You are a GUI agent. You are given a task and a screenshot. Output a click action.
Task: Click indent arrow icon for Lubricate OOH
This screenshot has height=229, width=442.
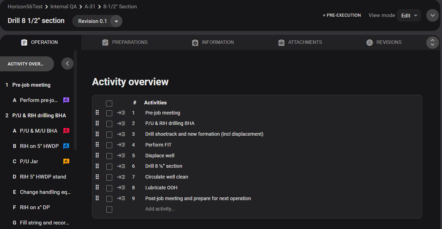pos(121,188)
